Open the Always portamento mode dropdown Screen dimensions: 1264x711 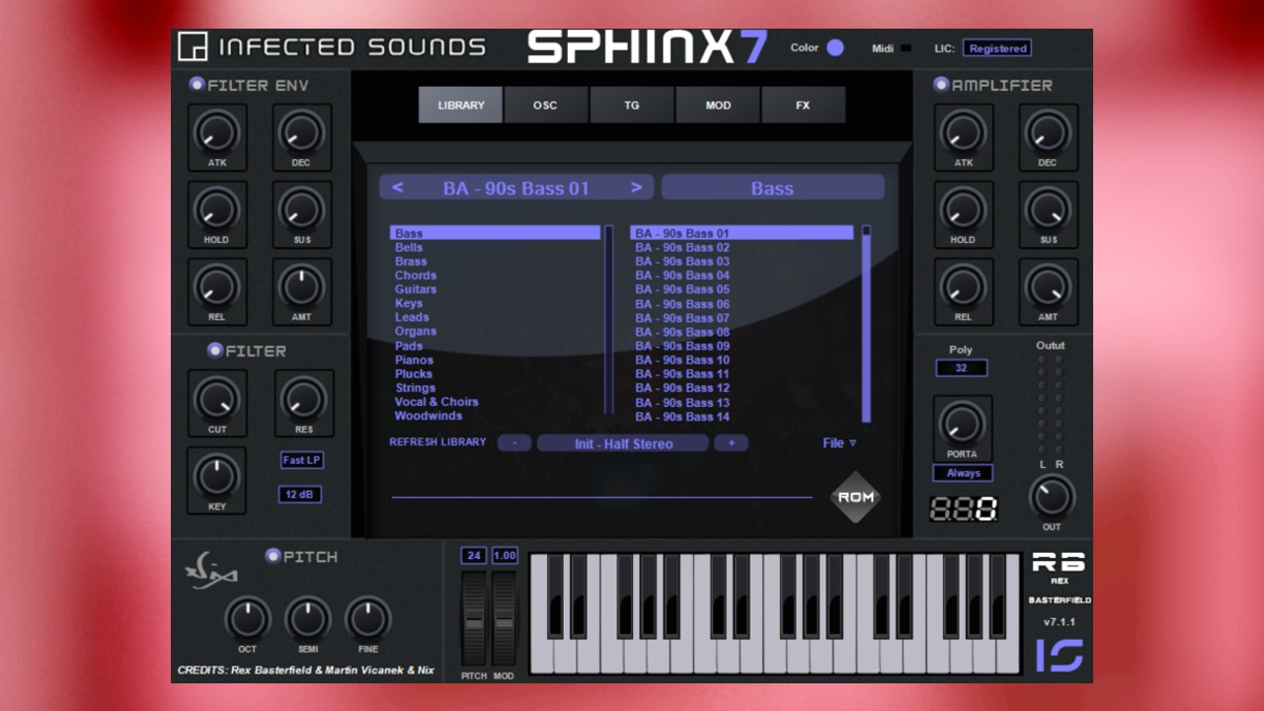tap(963, 473)
